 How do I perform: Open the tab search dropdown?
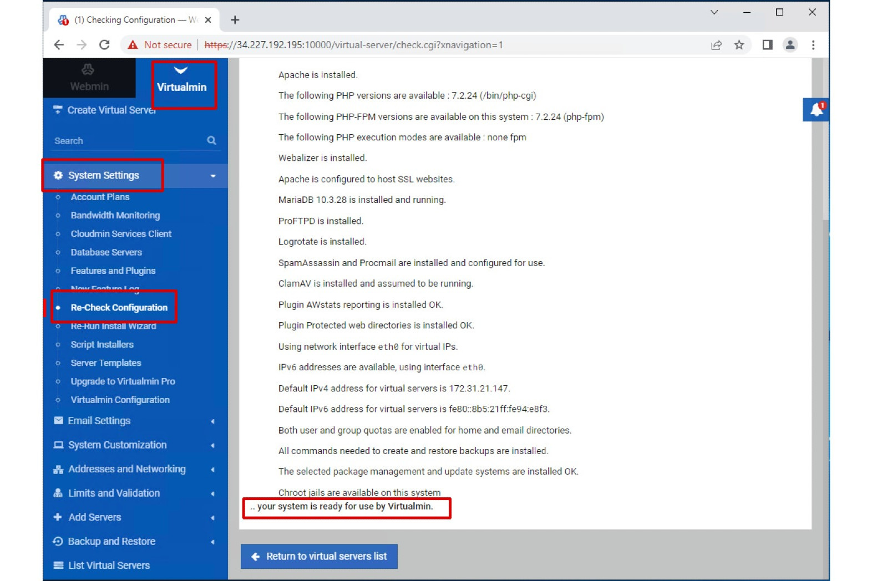(714, 12)
